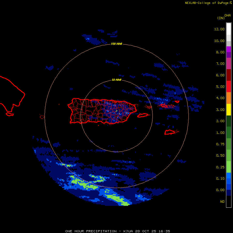Click the 6.00 legend value
233x233 pixels.
(220, 75)
